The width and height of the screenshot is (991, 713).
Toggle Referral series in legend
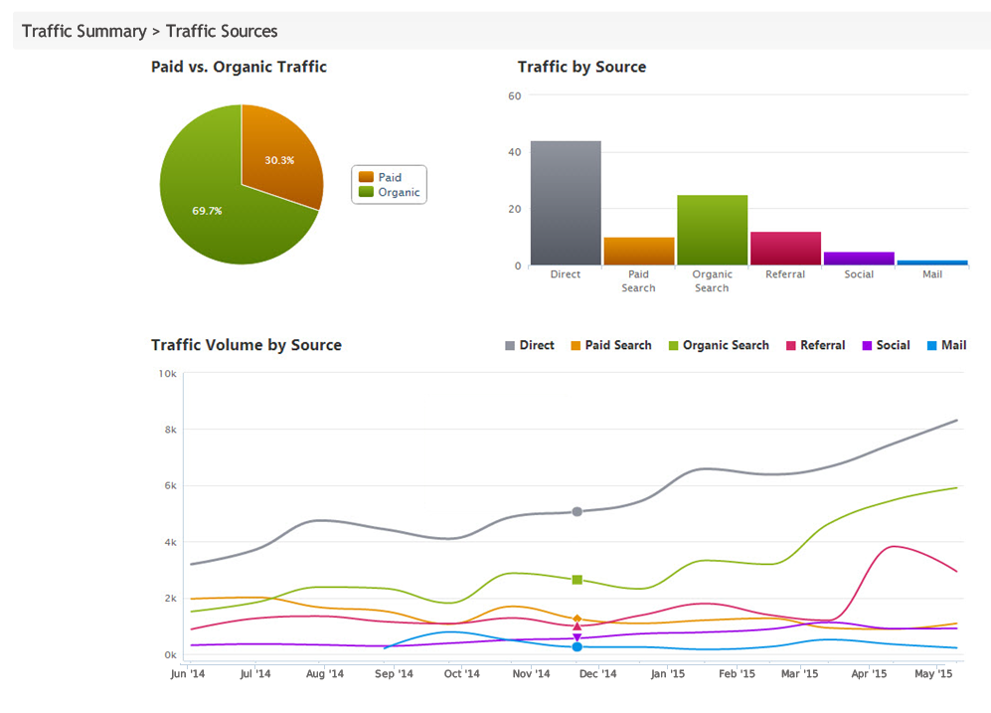[816, 345]
